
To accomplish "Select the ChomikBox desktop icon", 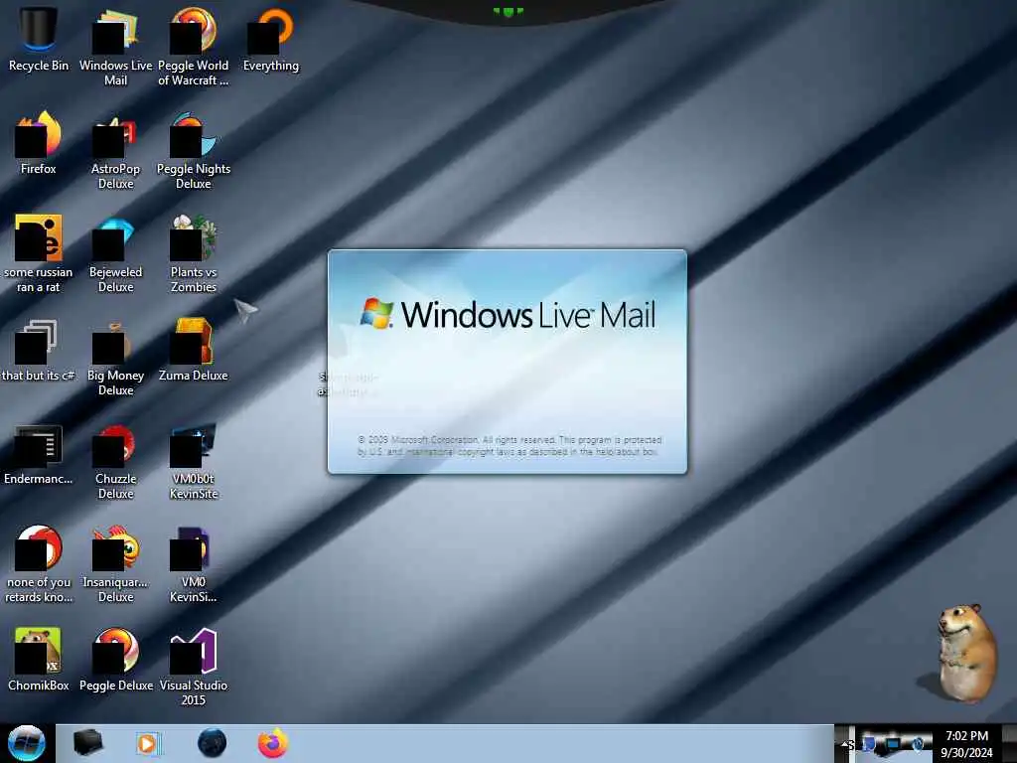I will click(38, 660).
